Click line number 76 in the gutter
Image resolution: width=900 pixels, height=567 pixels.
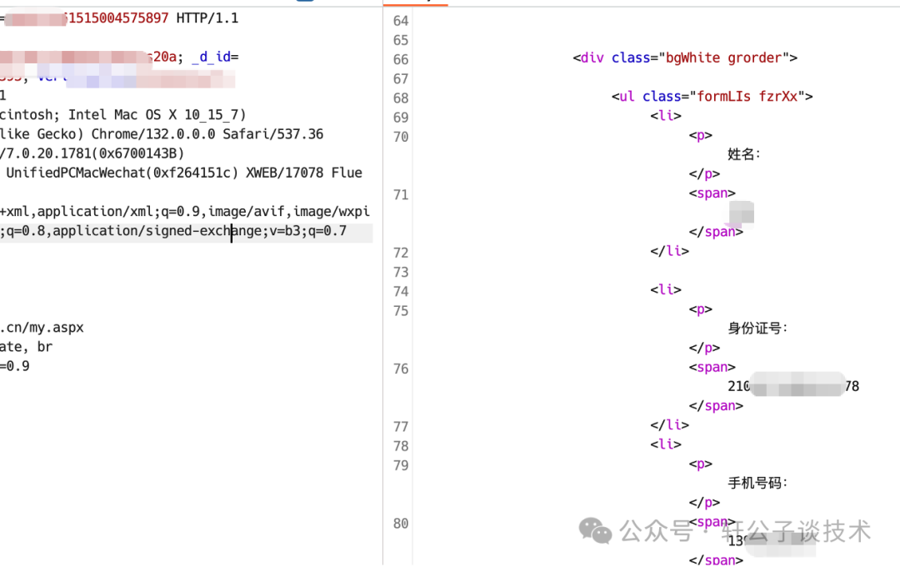point(401,369)
